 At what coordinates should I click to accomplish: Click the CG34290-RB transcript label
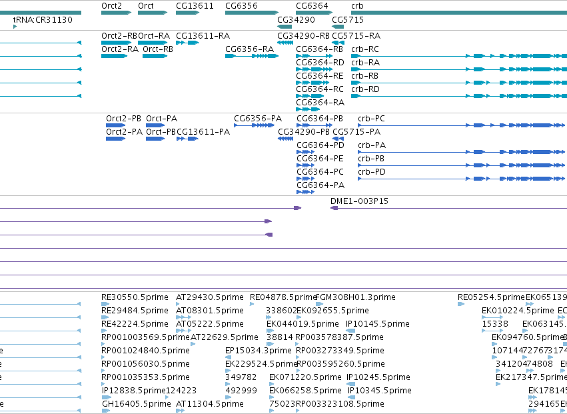303,36
